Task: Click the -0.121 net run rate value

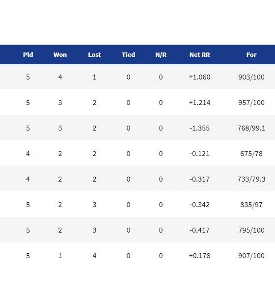Action: click(200, 154)
